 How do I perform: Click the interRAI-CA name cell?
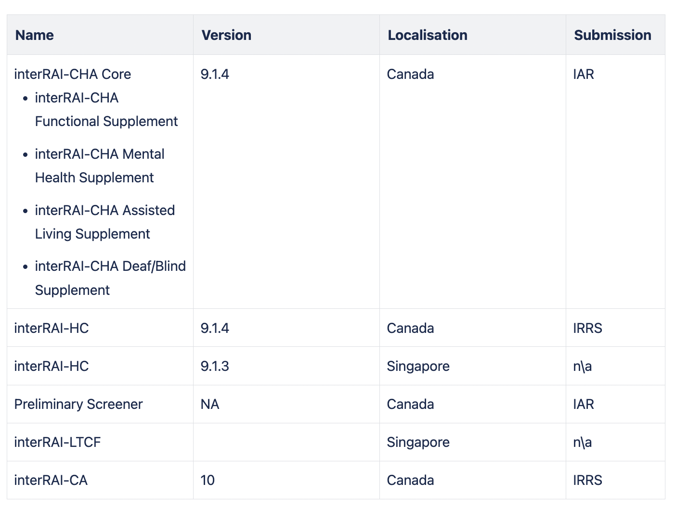[x=51, y=480]
